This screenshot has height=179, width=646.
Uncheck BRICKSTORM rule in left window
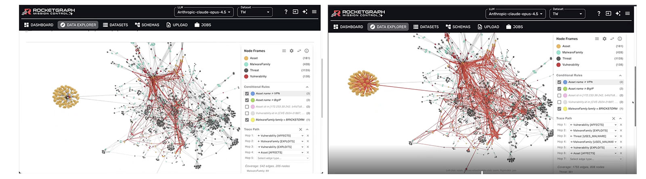247,120
